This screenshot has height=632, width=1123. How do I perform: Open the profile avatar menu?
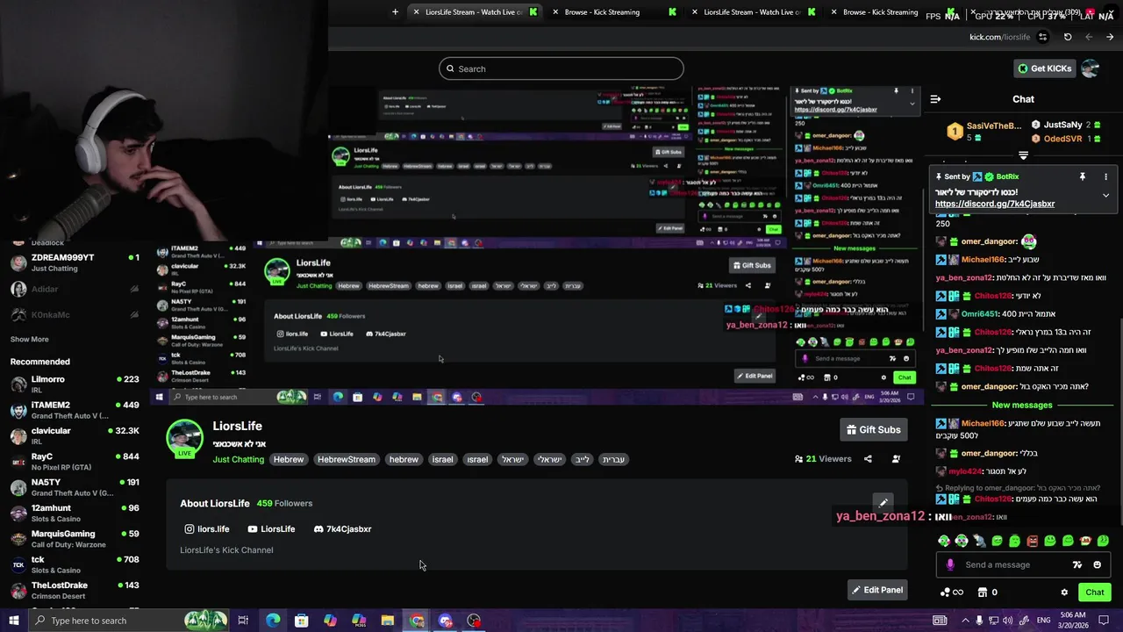[1091, 68]
